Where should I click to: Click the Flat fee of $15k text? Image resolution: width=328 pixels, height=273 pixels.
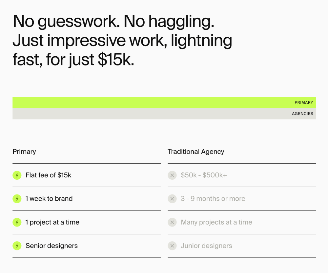pos(48,175)
